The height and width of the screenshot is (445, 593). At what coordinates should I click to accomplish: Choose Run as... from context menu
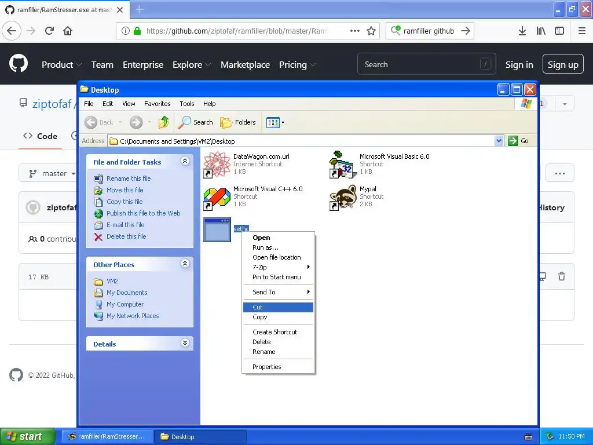point(278,247)
